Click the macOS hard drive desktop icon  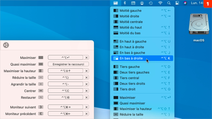click(199, 24)
